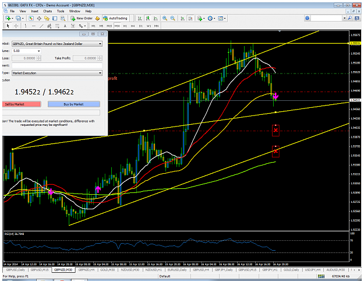Switch chart to candlesticks icon
Viewport: 364px width, 281px height.
click(148, 18)
